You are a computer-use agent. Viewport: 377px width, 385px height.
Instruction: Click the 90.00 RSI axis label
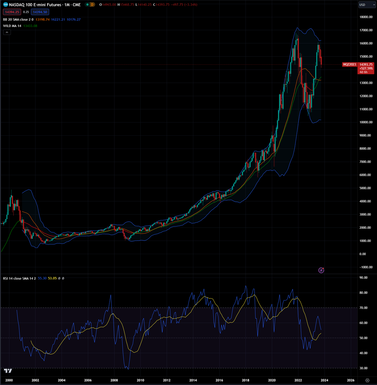tap(364, 278)
